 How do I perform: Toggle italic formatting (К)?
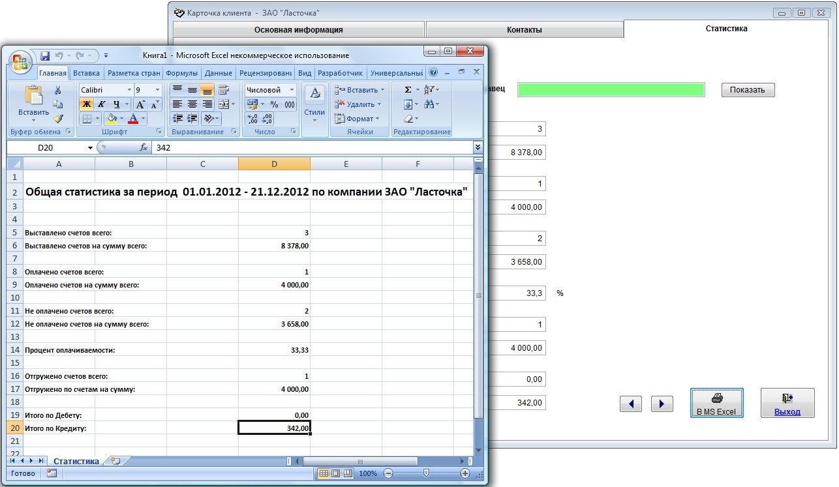click(x=101, y=104)
